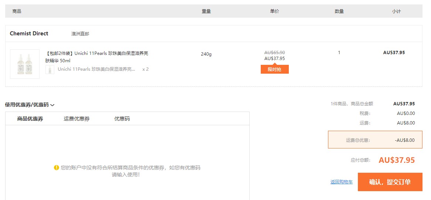Click the struck-through AU$65.90 original price
Image resolution: width=431 pixels, height=200 pixels.
[275, 52]
